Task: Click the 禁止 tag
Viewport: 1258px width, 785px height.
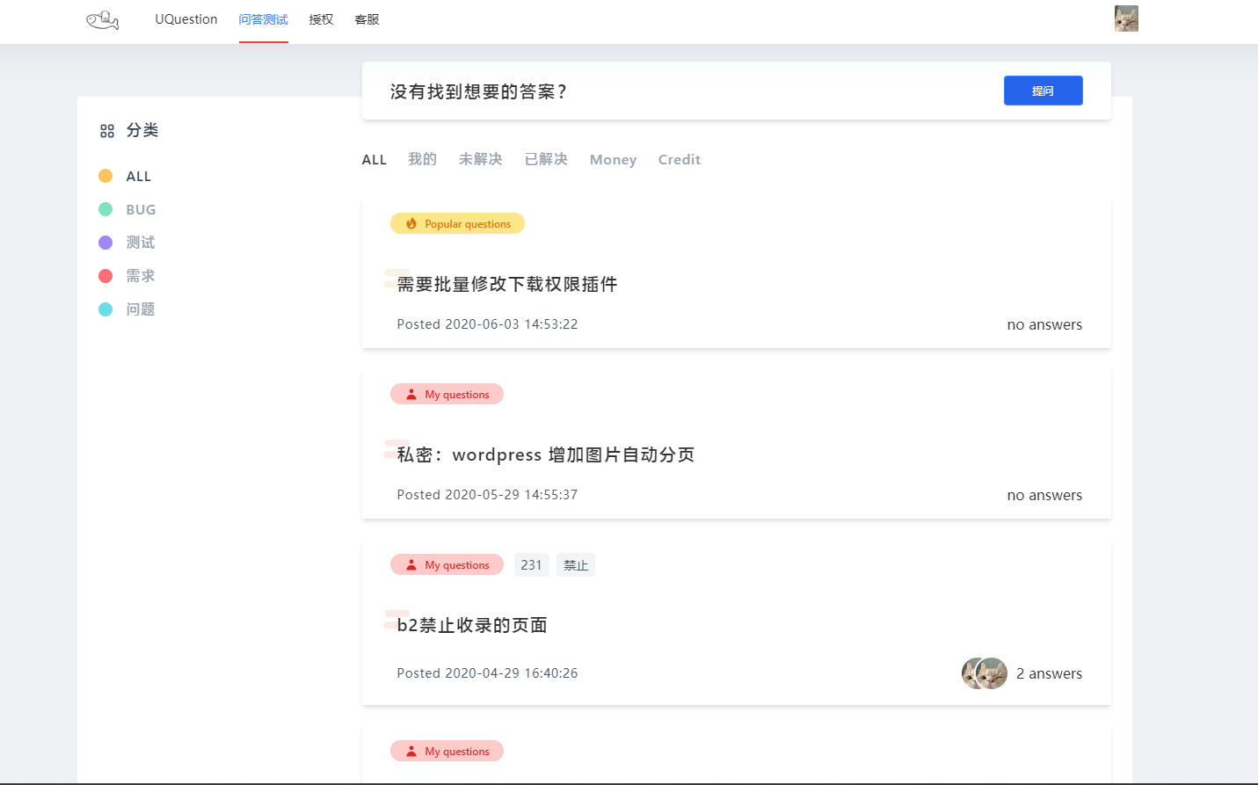Action: 576,564
